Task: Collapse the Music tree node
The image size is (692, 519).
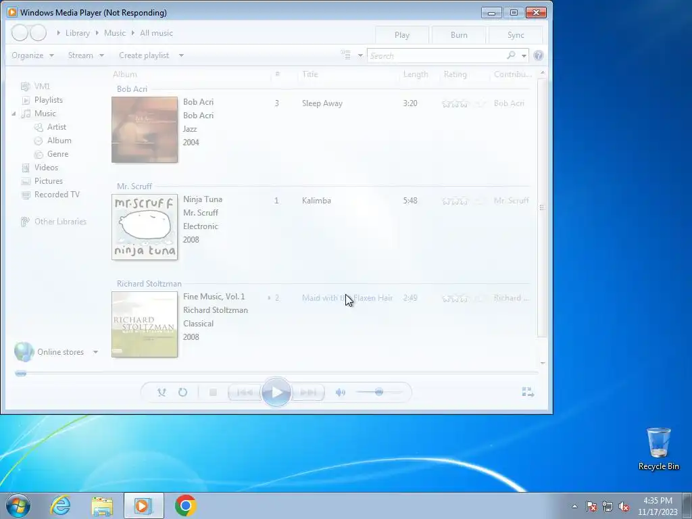Action: click(14, 114)
